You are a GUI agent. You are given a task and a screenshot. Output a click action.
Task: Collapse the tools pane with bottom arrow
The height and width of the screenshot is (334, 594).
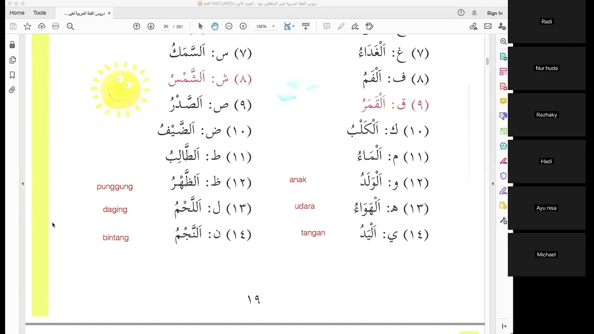pyautogui.click(x=504, y=327)
